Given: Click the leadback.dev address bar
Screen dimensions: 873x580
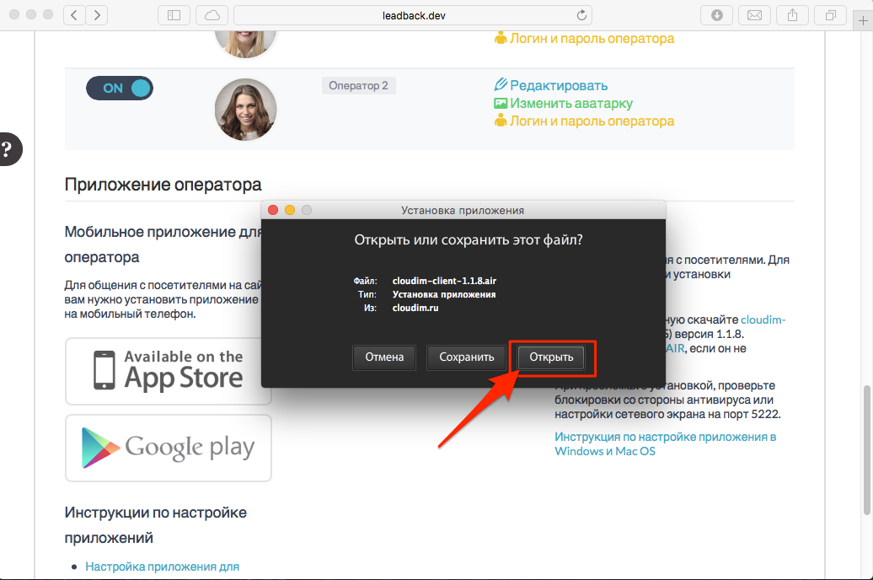Looking at the screenshot, I should click(x=412, y=15).
